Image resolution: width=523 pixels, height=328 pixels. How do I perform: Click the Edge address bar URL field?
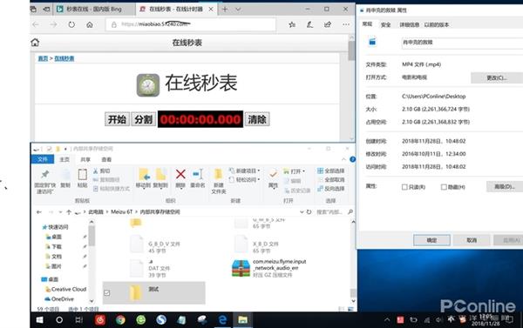click(191, 24)
